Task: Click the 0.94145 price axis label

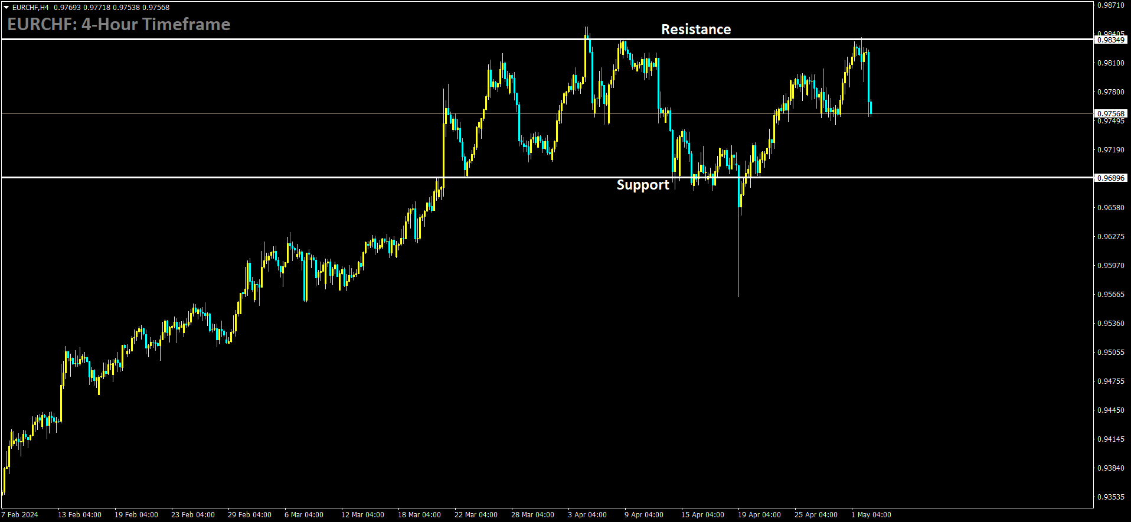Action: 1111,439
